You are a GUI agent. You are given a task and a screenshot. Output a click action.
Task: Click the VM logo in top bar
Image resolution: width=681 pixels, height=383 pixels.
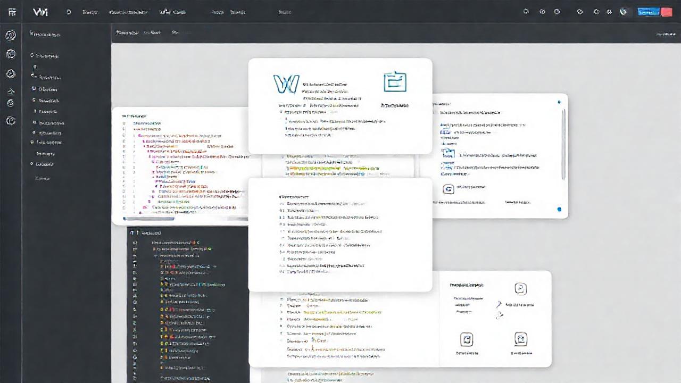point(40,12)
